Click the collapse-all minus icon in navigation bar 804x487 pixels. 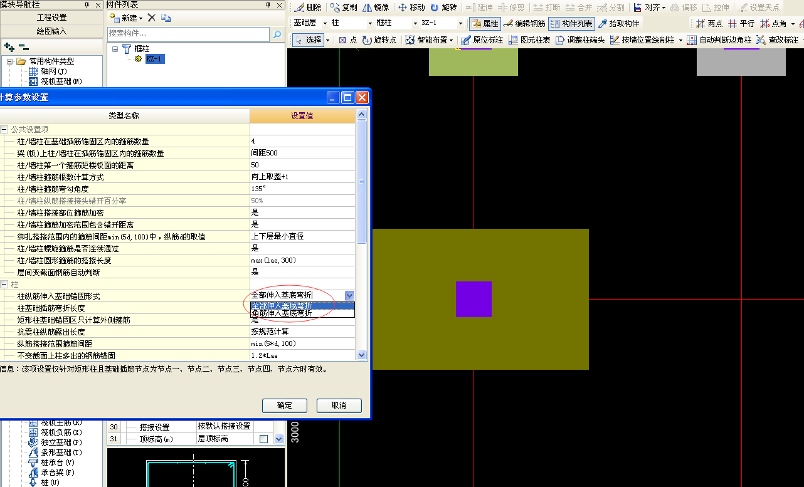click(x=23, y=47)
